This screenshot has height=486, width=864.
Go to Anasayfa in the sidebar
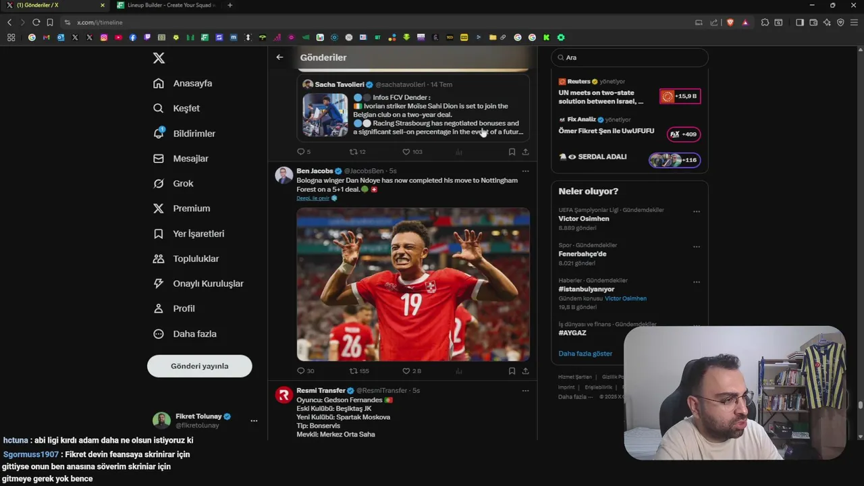182,83
